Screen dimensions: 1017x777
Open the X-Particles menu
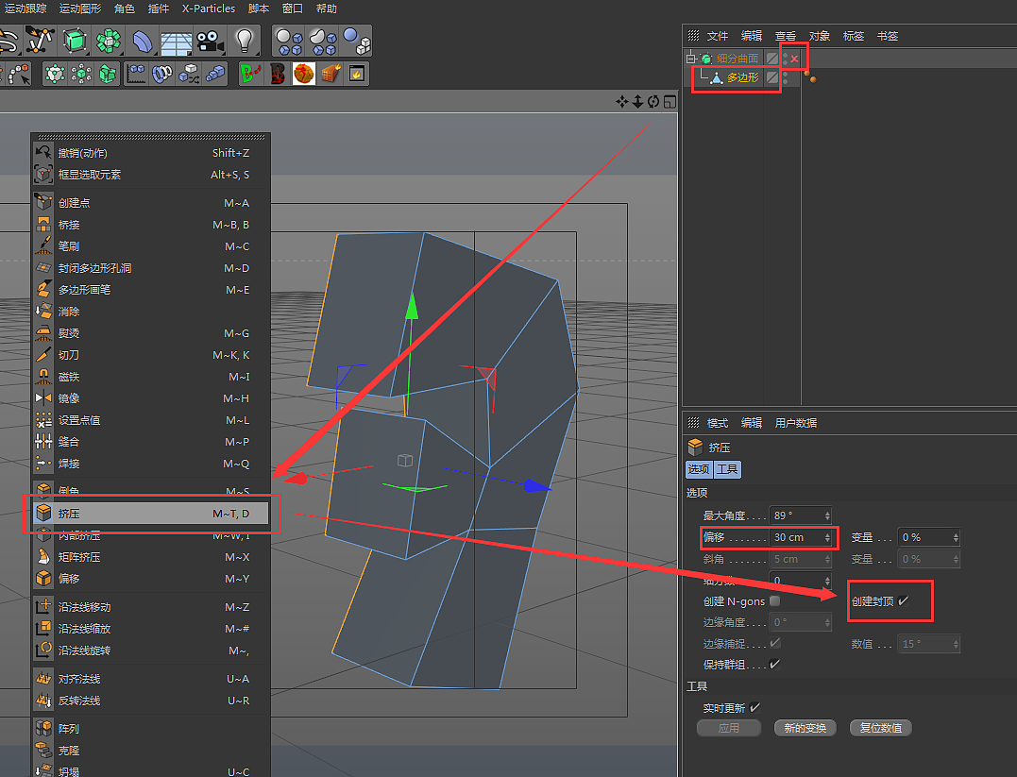[208, 8]
